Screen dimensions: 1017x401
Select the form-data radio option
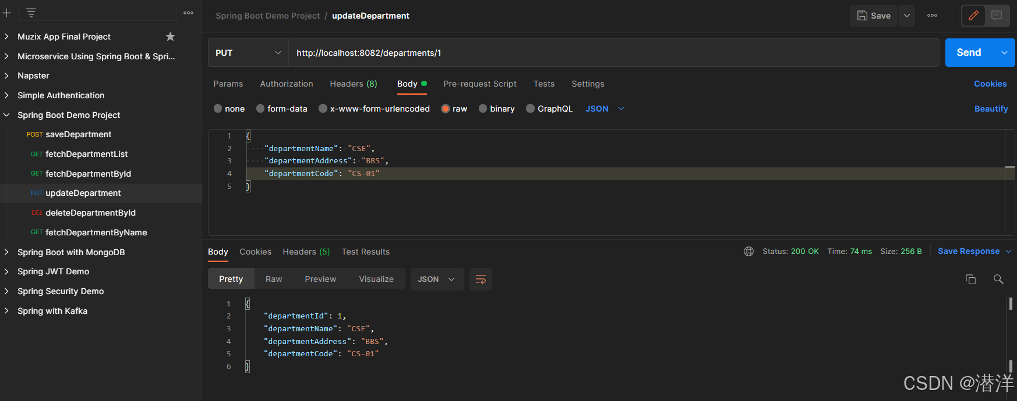260,109
